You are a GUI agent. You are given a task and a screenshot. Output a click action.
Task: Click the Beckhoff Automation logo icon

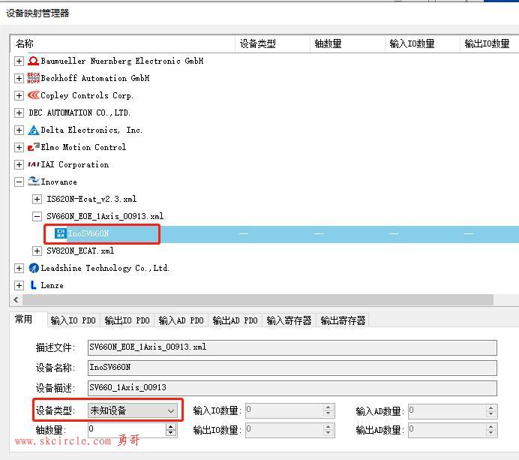pos(34,78)
